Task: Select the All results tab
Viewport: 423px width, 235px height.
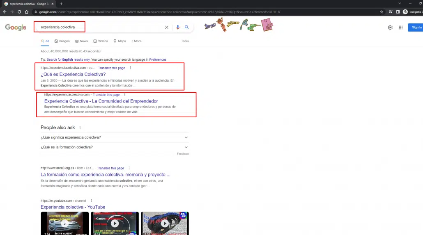Action: [x=45, y=41]
